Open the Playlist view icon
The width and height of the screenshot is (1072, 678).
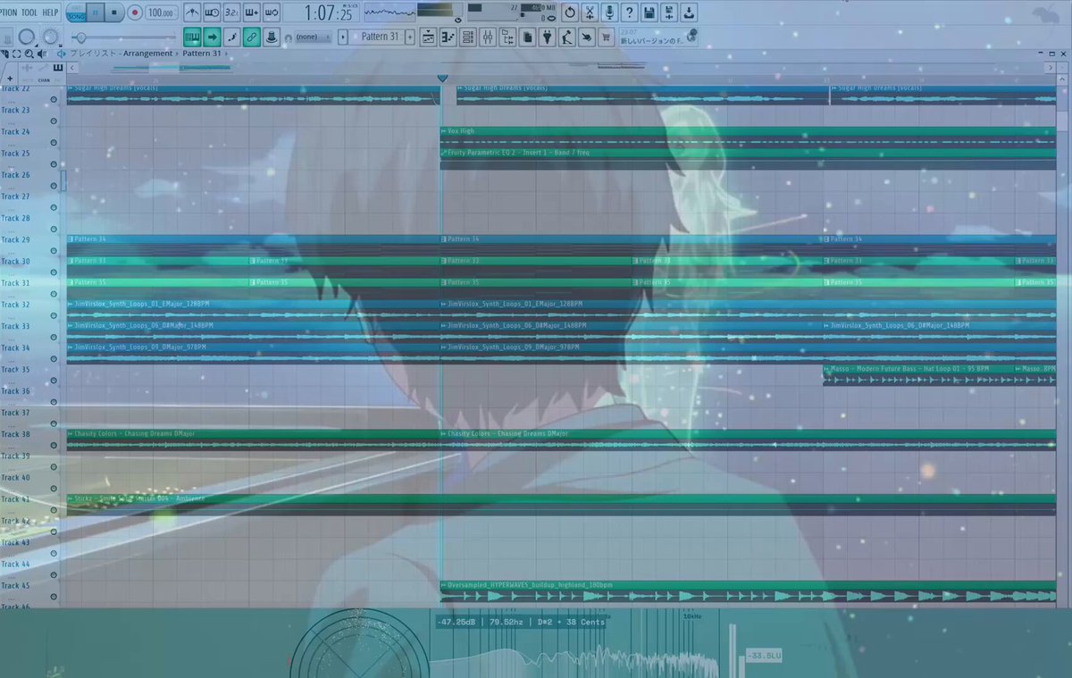[x=428, y=37]
